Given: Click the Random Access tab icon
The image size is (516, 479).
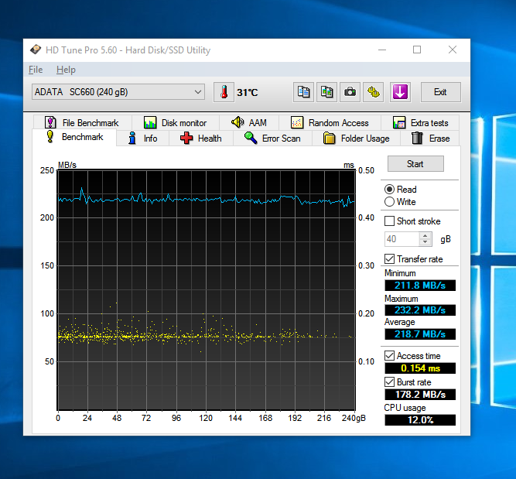Looking at the screenshot, I should tap(297, 123).
